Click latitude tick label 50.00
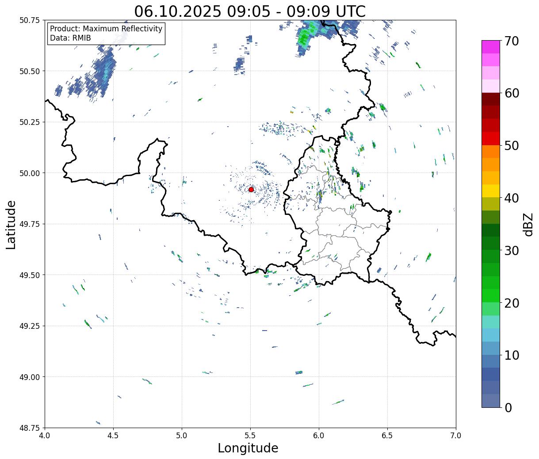The height and width of the screenshot is (459, 539). click(x=30, y=173)
